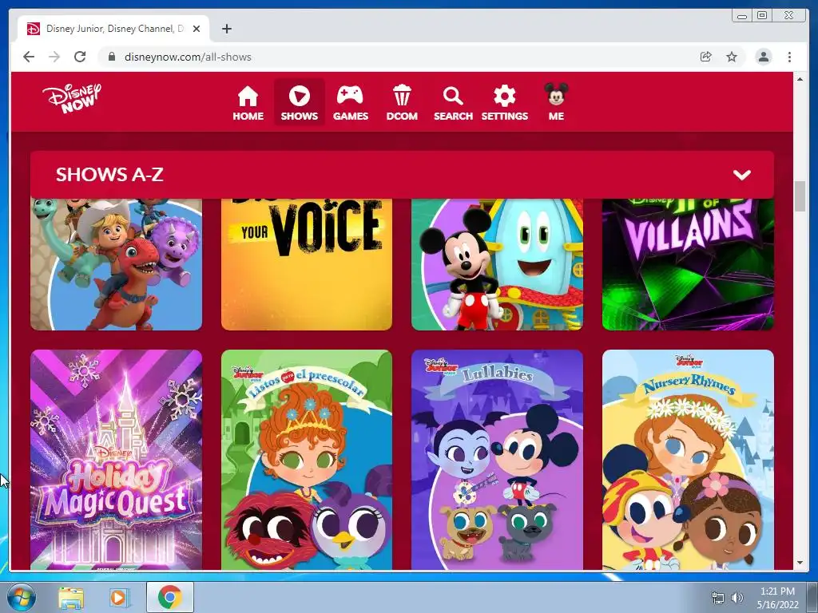Click scrollbar down arrow
Image resolution: width=818 pixels, height=613 pixels.
(x=800, y=563)
